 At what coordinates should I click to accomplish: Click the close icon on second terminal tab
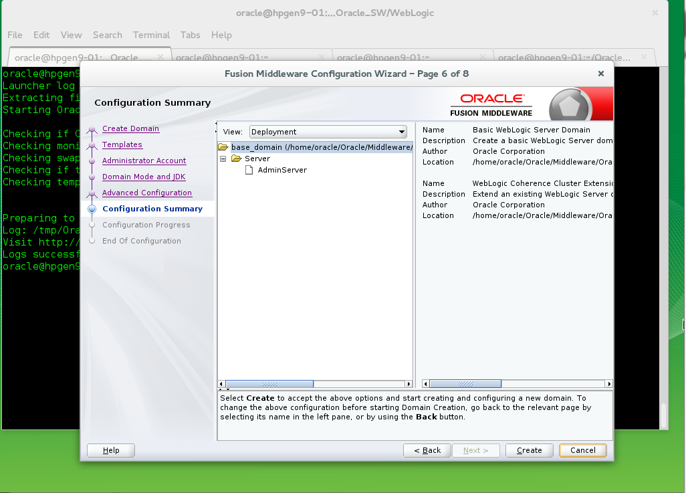pos(322,57)
